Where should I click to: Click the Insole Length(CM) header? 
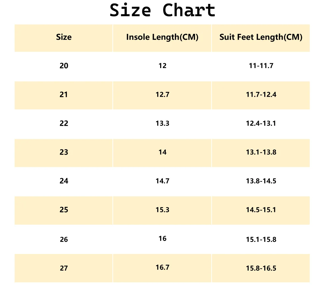pyautogui.click(x=162, y=37)
